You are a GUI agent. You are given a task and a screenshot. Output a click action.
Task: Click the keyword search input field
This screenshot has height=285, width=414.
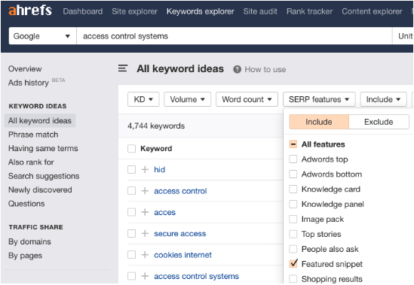235,36
